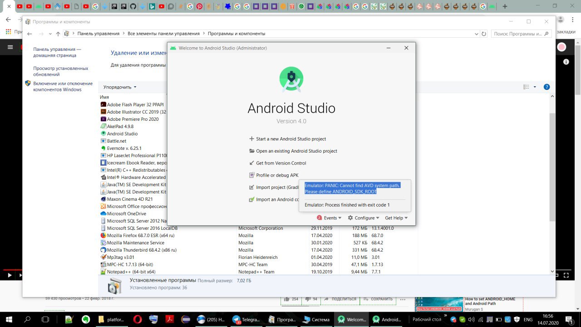Open Просмотр установленных обновлений link
Viewport: 581px width, 327px height.
pos(61,71)
